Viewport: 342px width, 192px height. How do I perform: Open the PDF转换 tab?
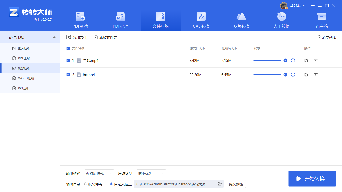point(80,20)
